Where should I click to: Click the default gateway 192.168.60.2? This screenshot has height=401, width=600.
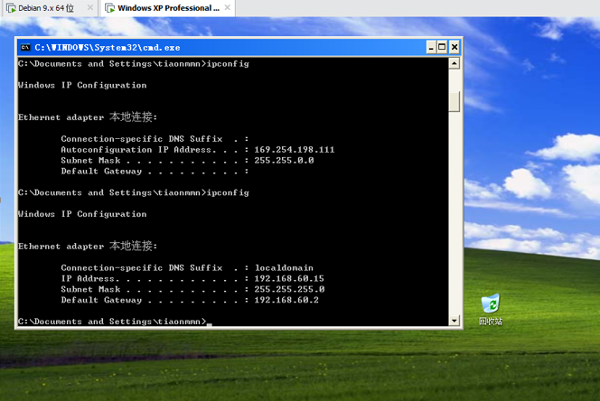[286, 300]
